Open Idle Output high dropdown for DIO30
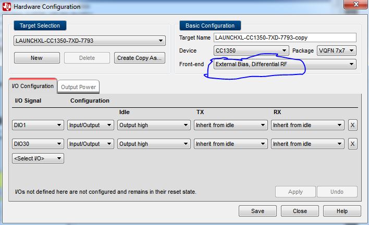 154,144
